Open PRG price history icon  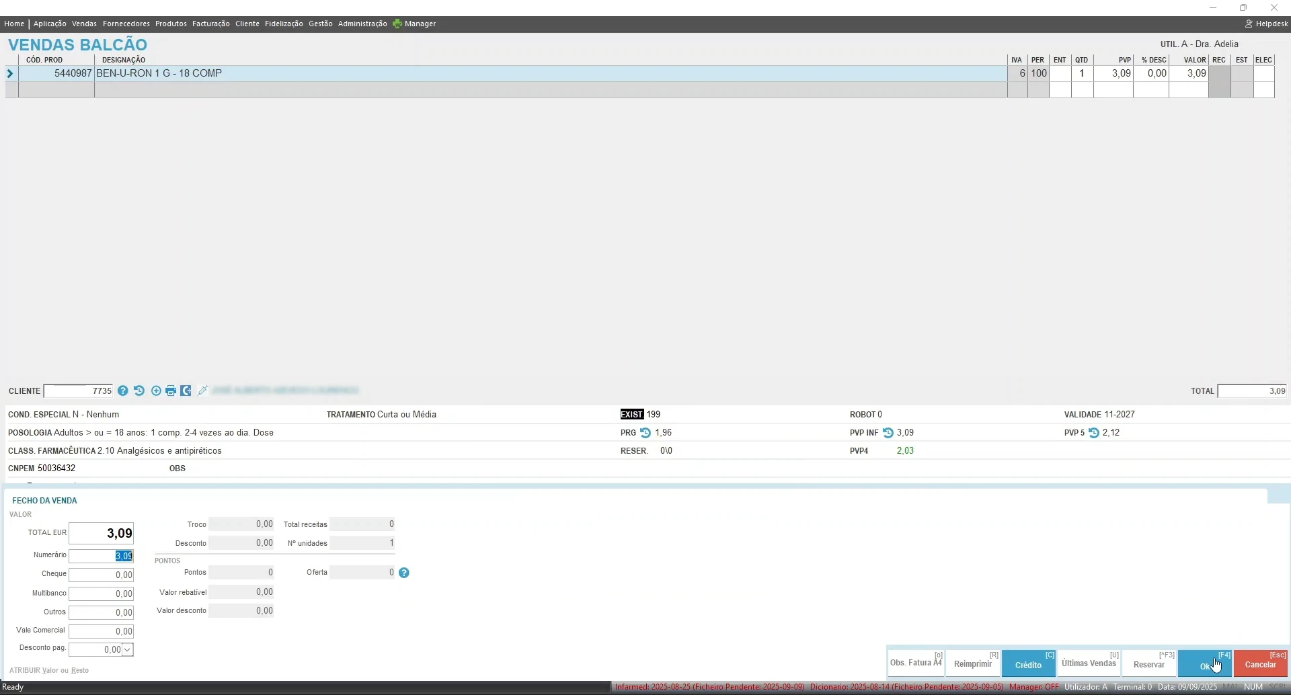click(645, 433)
